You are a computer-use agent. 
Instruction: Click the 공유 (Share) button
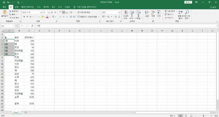[x=213, y=7]
